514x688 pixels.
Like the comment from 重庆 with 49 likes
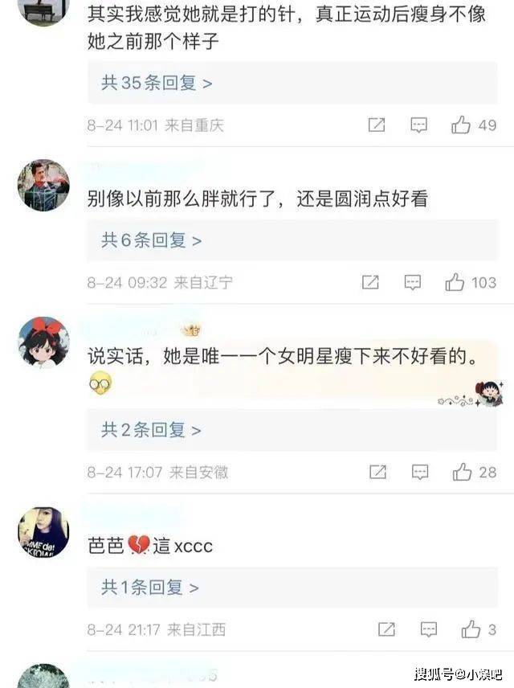click(460, 125)
